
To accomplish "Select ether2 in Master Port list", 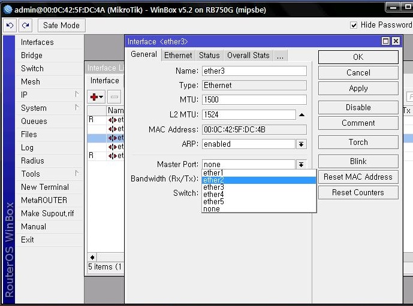I will point(259,180).
